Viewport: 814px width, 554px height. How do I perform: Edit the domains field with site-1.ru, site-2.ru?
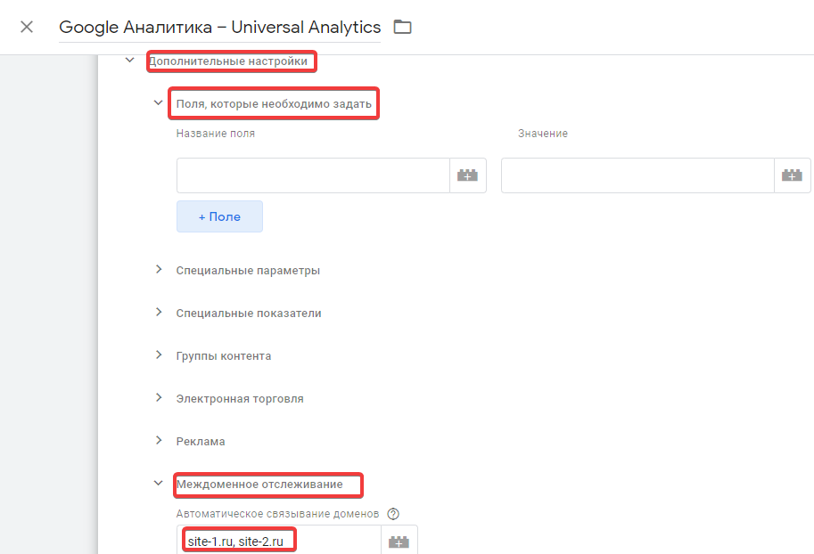coord(279,541)
